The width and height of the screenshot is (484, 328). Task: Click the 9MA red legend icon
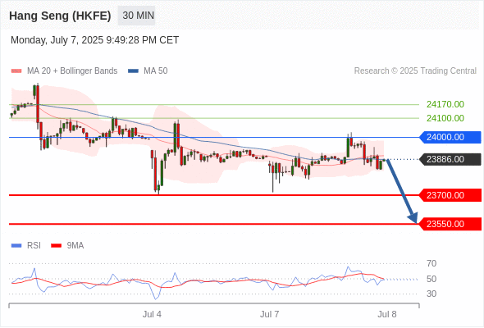coord(56,246)
